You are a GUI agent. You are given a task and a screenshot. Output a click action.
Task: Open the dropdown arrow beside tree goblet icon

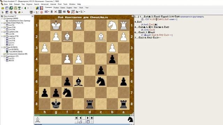22,8
